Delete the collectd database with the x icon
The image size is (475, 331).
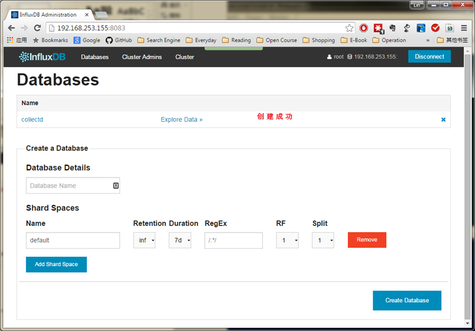[x=443, y=120]
